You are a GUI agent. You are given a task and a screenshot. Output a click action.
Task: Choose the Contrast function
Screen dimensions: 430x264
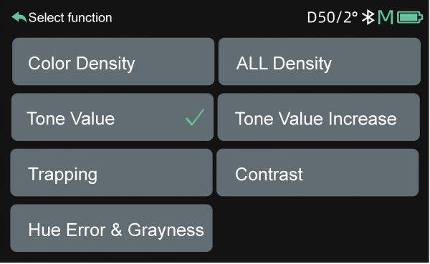pos(317,172)
